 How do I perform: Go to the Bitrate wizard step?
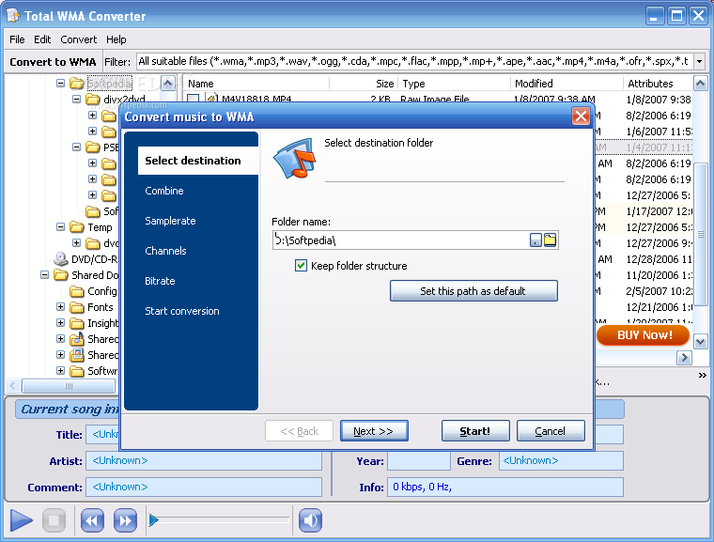point(160,281)
